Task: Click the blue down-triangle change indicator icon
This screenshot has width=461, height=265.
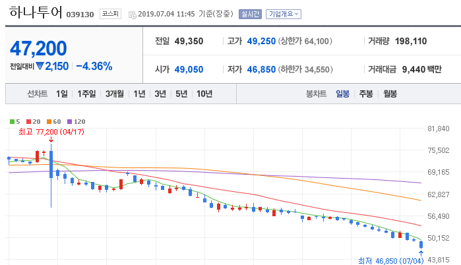Action: tap(40, 66)
